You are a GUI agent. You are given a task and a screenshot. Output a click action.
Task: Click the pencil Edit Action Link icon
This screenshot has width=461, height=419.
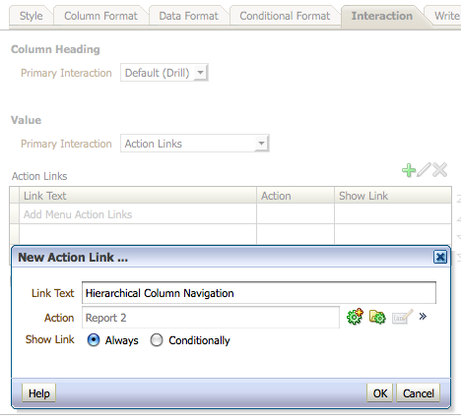(424, 170)
